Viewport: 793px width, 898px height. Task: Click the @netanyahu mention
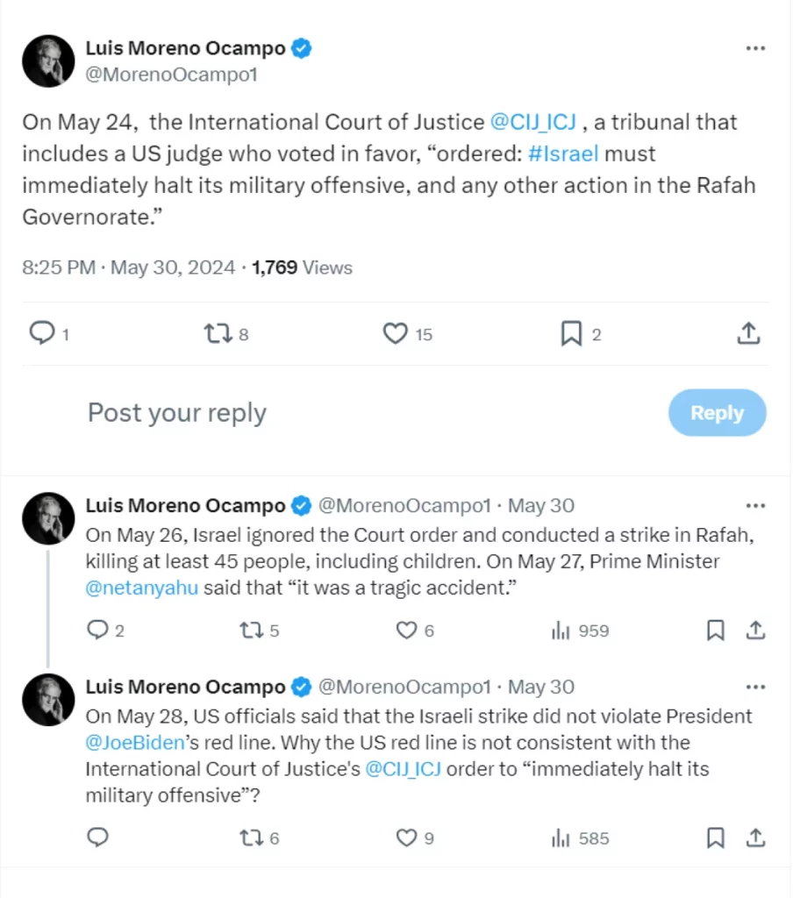point(141,588)
